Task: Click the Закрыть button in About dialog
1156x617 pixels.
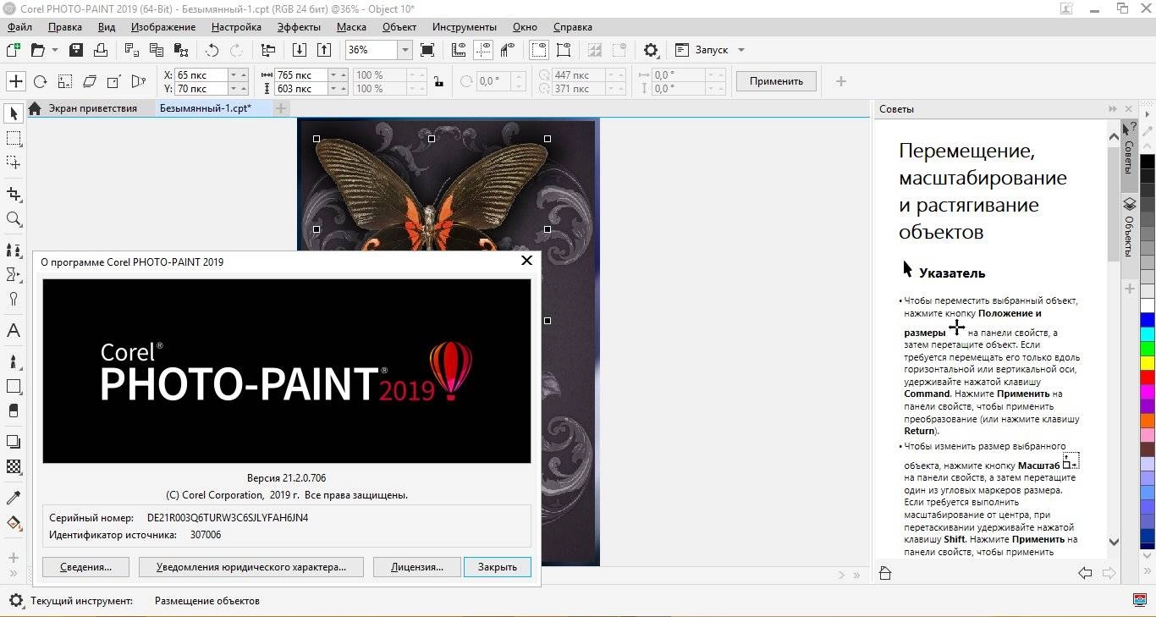Action: click(x=498, y=567)
